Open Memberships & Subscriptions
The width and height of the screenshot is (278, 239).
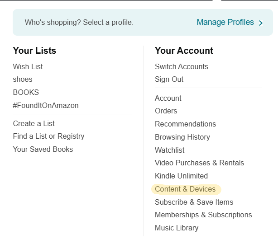click(x=203, y=215)
